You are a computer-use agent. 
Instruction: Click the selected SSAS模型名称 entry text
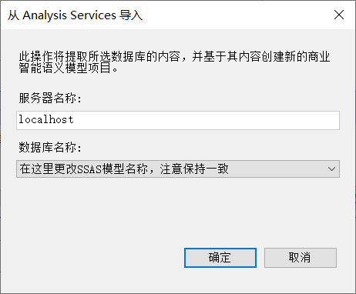124,169
